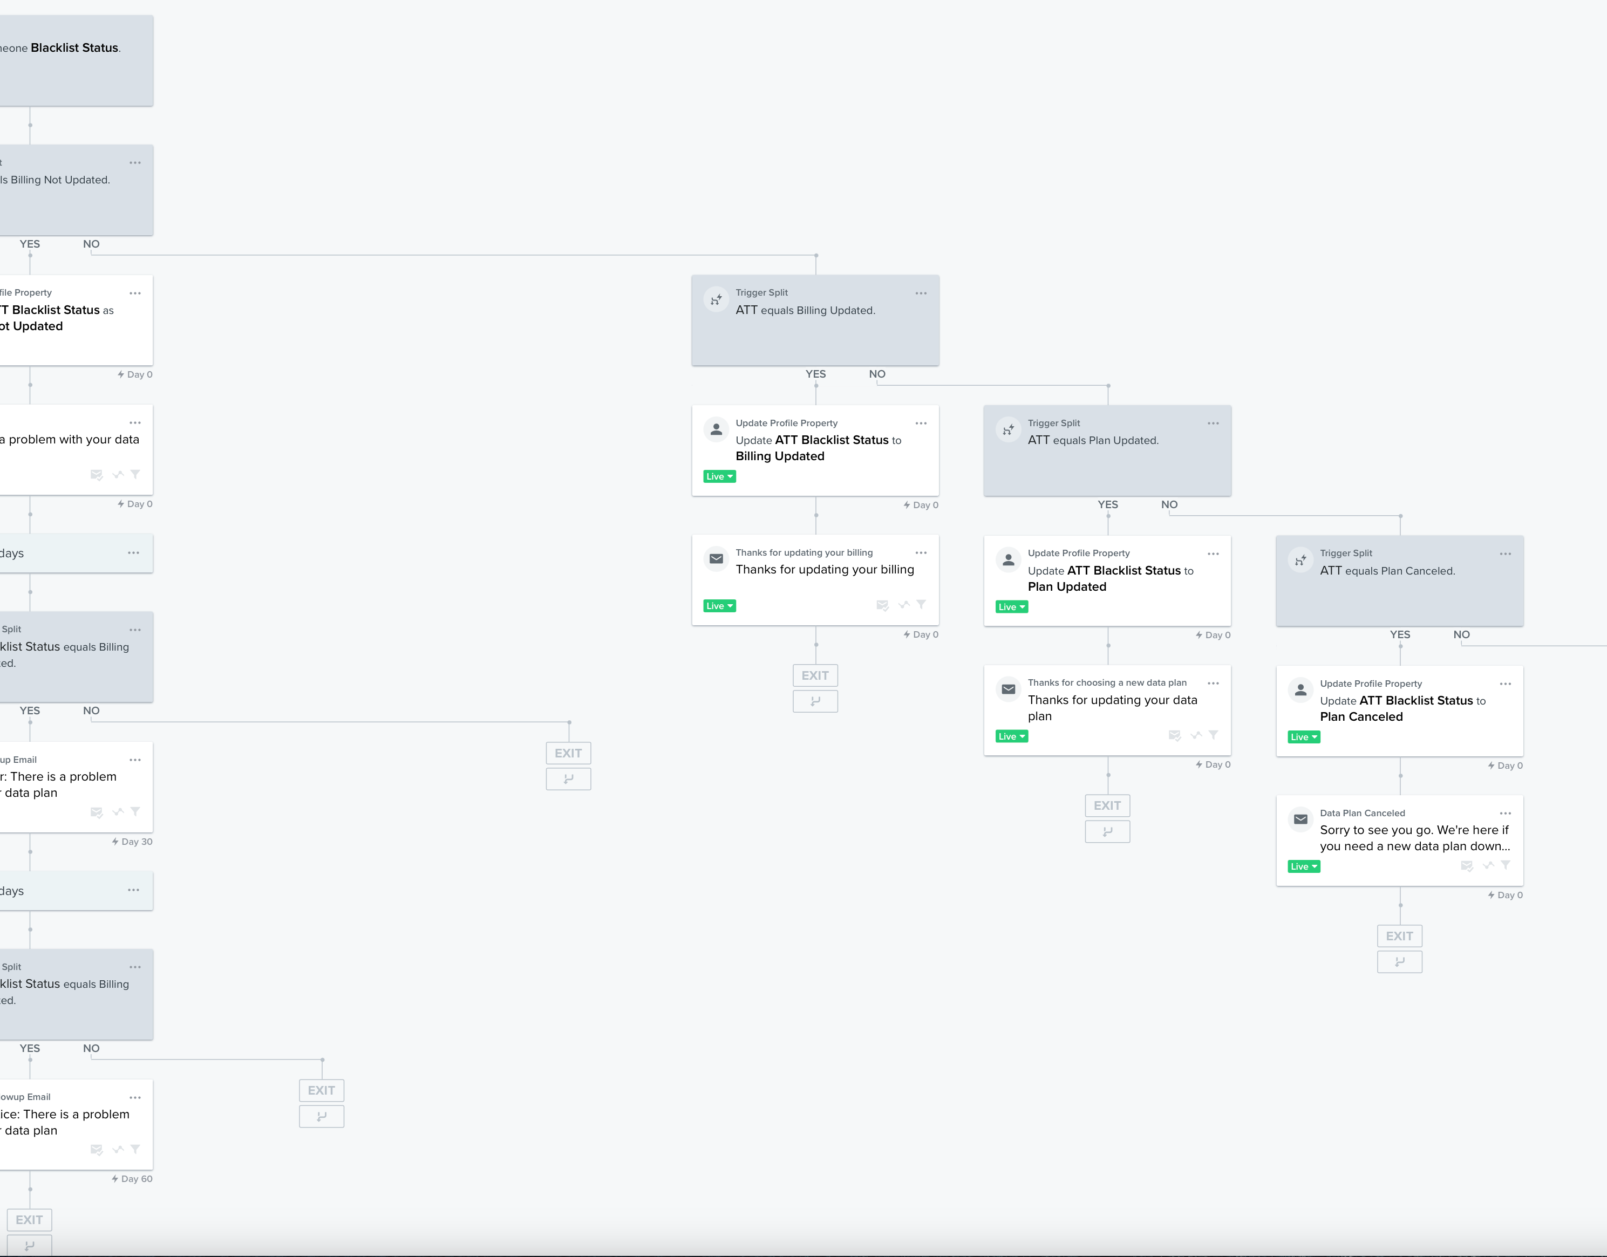Click EXIT below the Day 60 followup email
The image size is (1607, 1257).
(x=30, y=1220)
